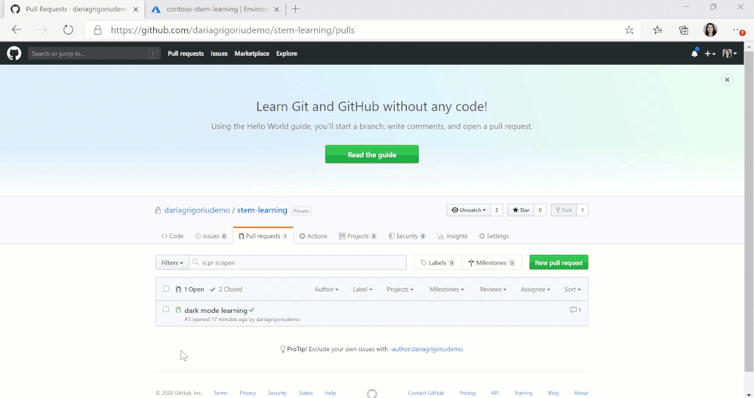Viewport: 754px width, 398px height.
Task: Switch to the Settings tab
Action: point(494,236)
